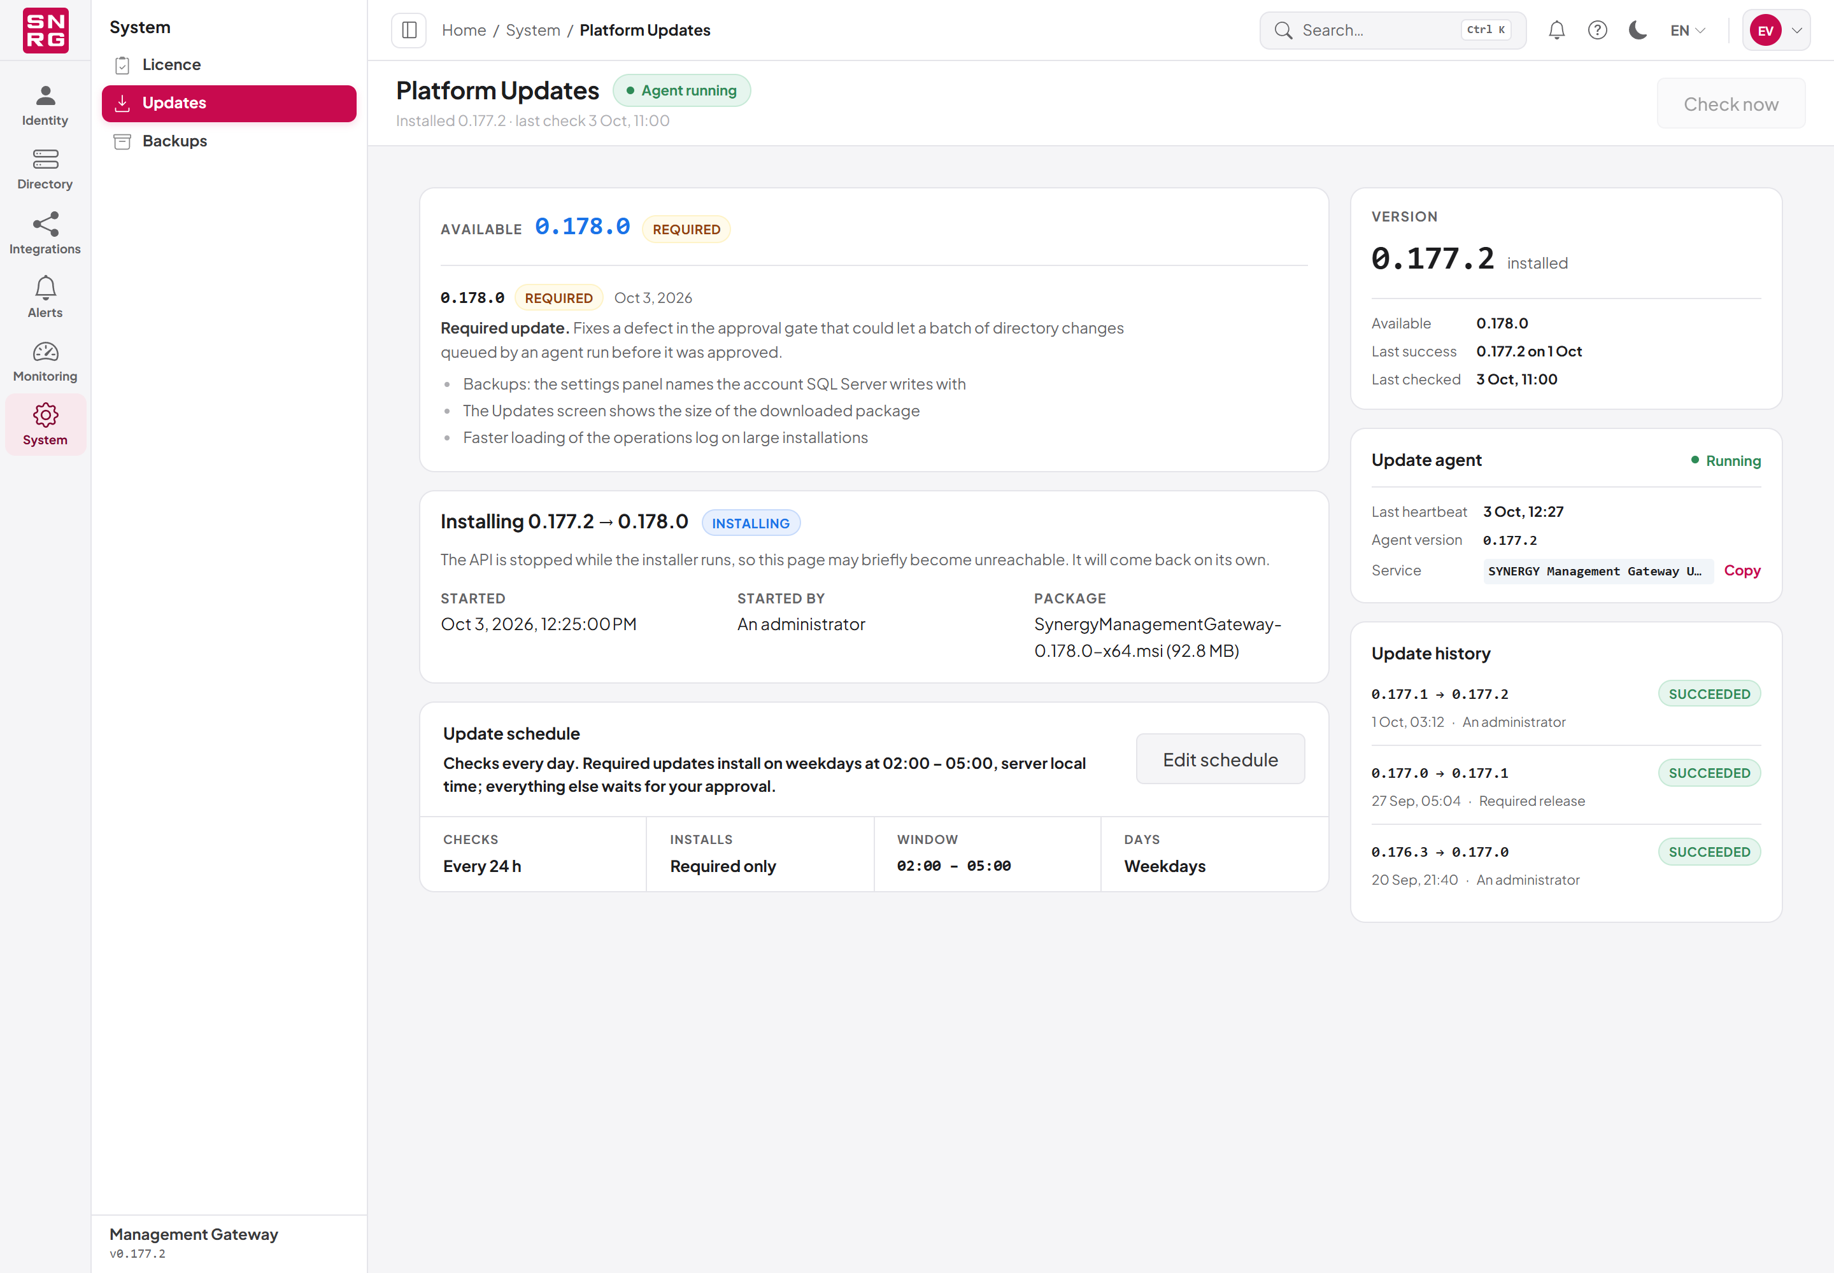1834x1273 pixels.
Task: Select the 0.177.0 → 0.177.1 history entry
Action: [1565, 785]
